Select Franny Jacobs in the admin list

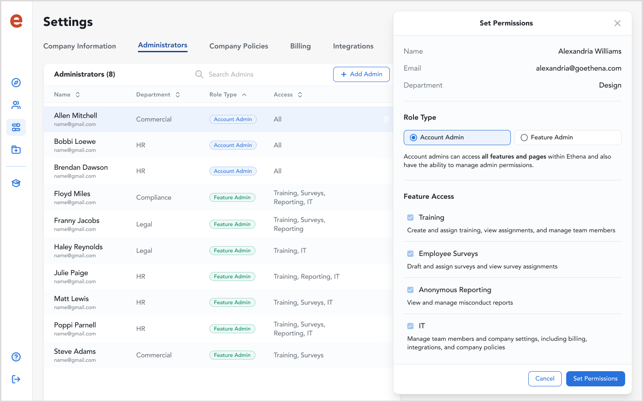tap(77, 221)
